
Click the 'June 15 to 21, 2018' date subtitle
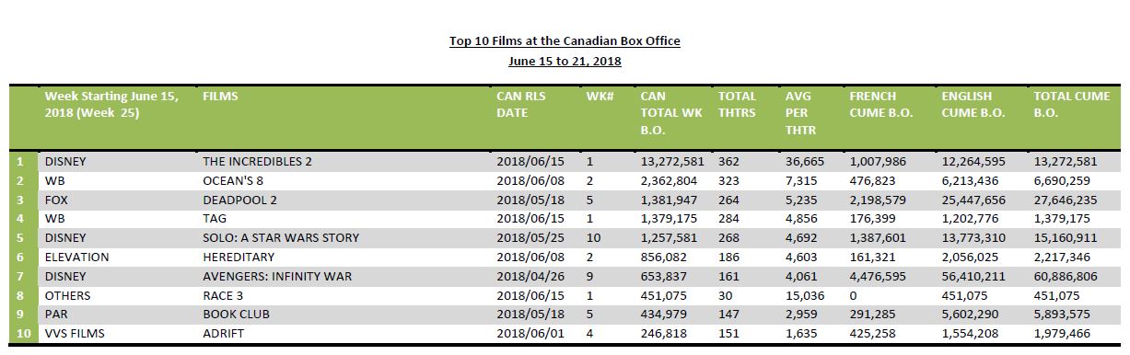pos(565,62)
